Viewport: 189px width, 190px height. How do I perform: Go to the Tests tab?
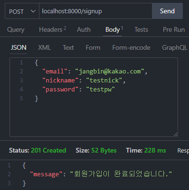tap(141, 29)
